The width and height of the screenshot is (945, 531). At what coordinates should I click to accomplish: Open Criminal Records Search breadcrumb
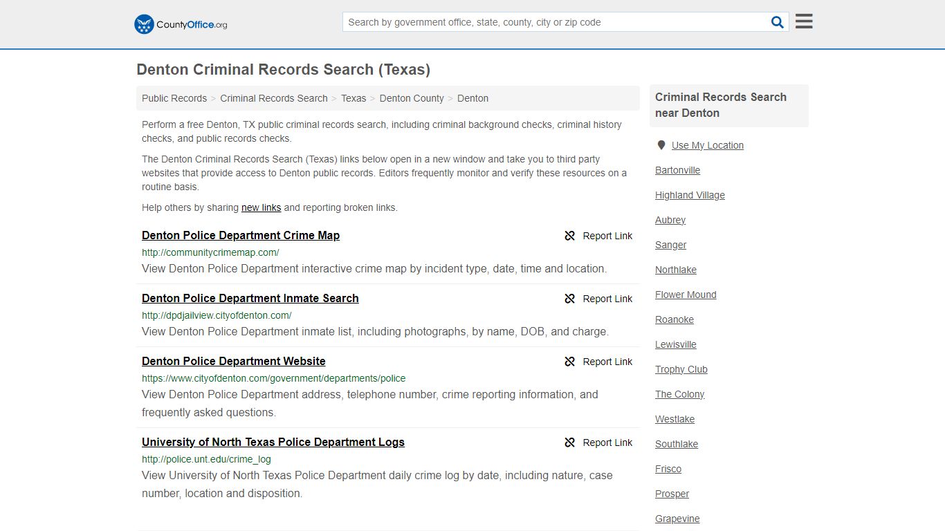274,98
